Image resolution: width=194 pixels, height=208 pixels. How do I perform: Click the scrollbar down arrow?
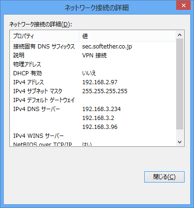coord(179,142)
